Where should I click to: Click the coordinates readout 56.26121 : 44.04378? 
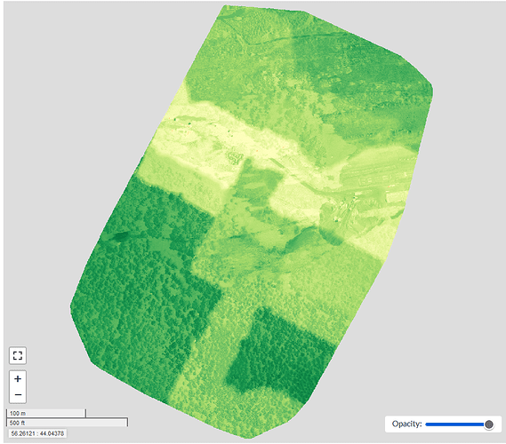click(x=37, y=433)
